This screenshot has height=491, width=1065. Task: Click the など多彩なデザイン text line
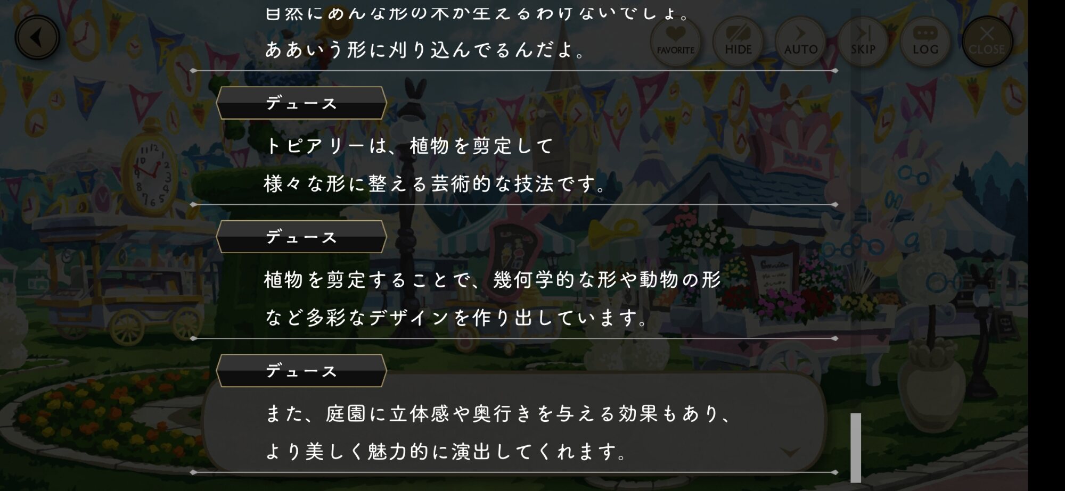[x=456, y=318]
